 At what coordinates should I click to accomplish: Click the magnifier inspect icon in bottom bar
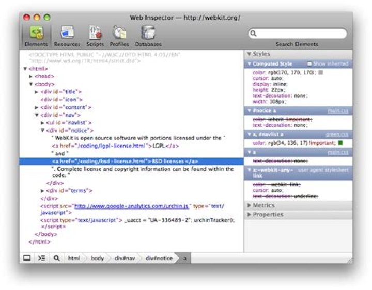tap(57, 258)
